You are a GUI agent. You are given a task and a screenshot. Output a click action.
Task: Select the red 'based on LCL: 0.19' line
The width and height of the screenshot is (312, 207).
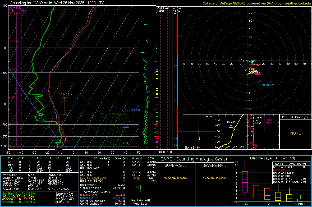[x=290, y=170]
